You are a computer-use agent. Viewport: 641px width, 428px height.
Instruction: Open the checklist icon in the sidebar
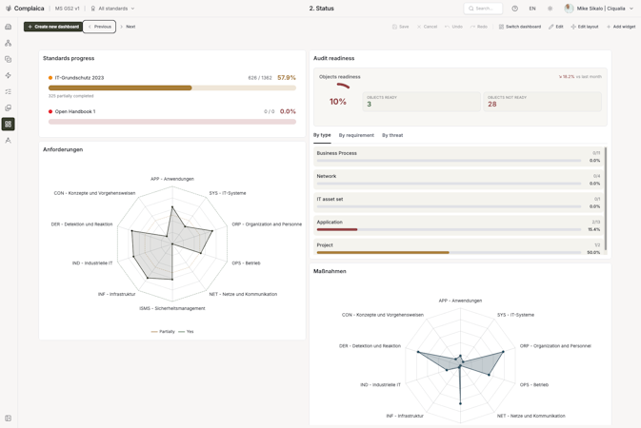pos(9,92)
